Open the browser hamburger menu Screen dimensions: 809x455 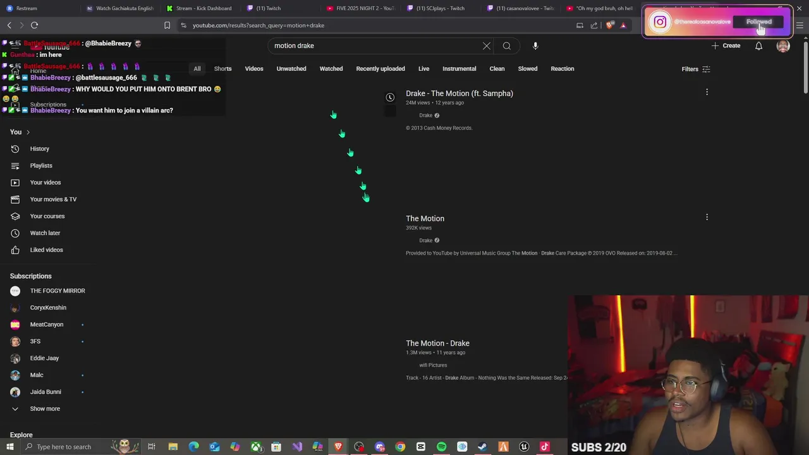coord(800,25)
